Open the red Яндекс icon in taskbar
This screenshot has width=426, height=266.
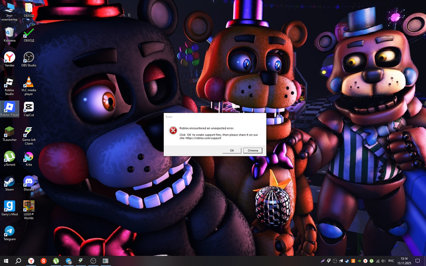point(44,261)
